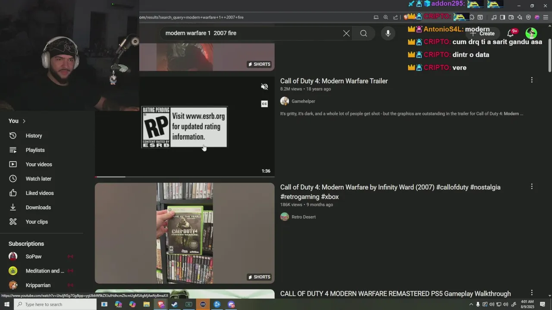Expand the You section chevron
The image size is (552, 310).
click(24, 121)
